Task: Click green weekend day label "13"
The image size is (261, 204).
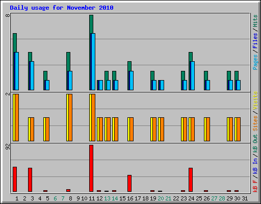Action: (107, 198)
